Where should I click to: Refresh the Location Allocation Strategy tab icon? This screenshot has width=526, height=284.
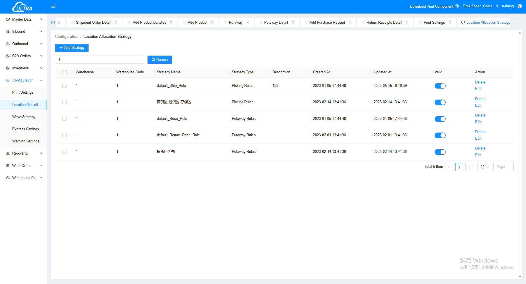click(463, 22)
